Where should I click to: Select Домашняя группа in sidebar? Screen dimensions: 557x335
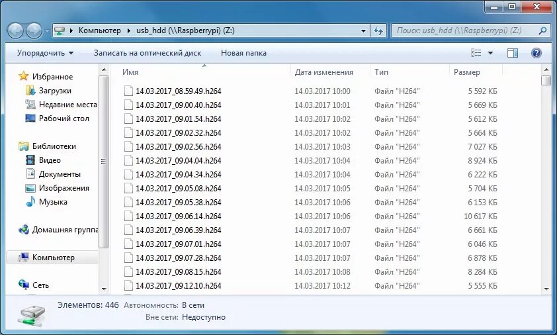pos(65,230)
